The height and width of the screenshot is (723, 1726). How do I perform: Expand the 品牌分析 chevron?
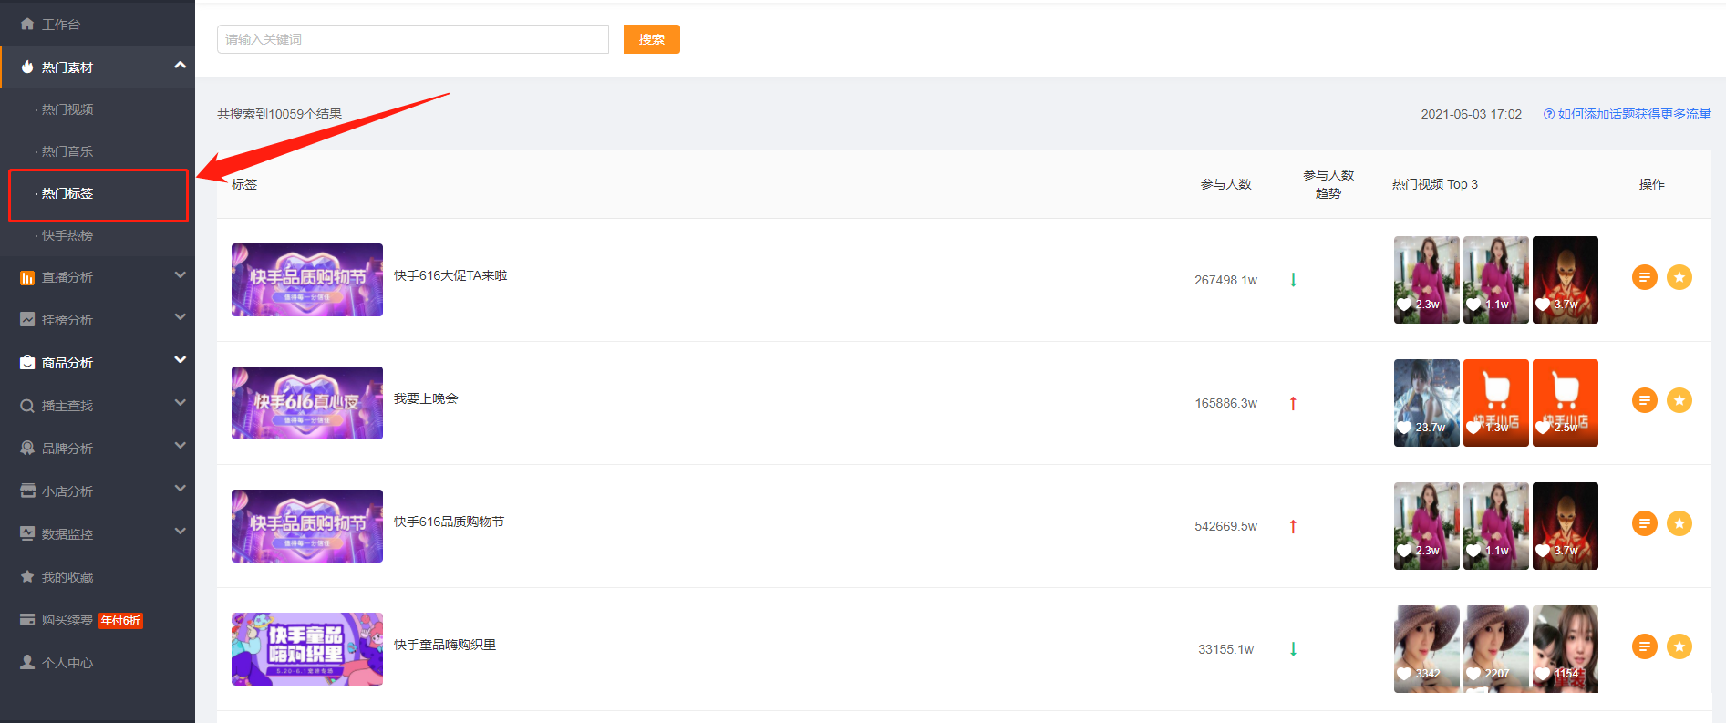[x=180, y=446]
